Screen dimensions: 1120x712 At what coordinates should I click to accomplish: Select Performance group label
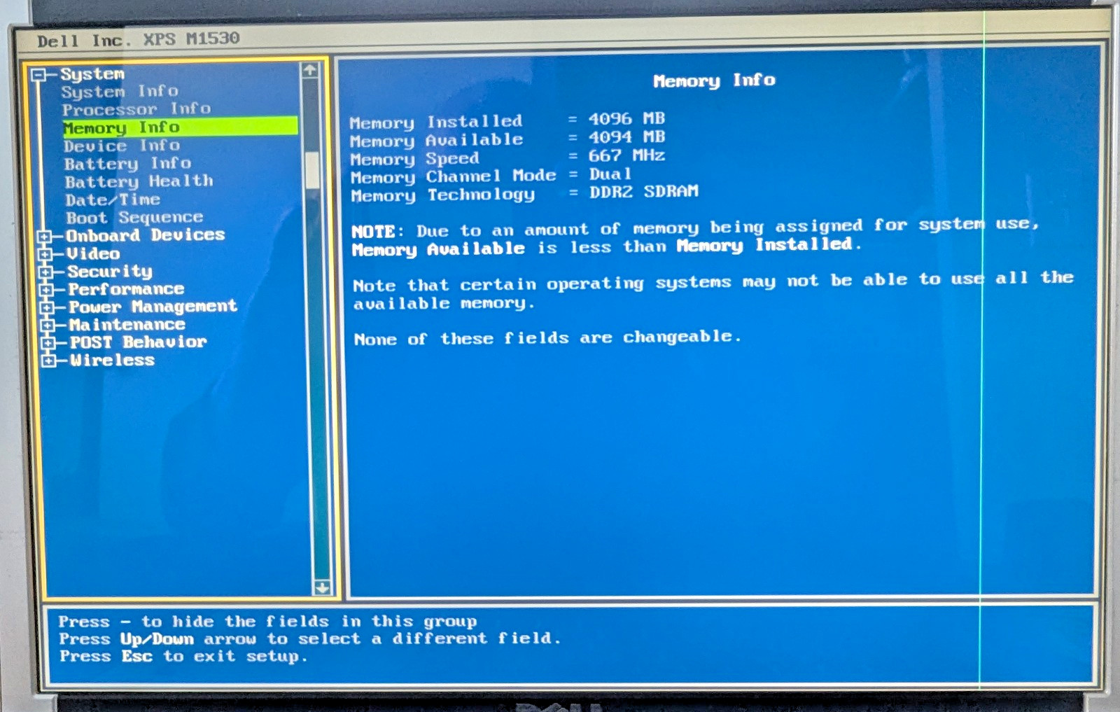coord(126,289)
